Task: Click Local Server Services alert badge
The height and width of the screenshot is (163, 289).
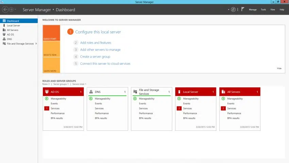Action: point(179,108)
